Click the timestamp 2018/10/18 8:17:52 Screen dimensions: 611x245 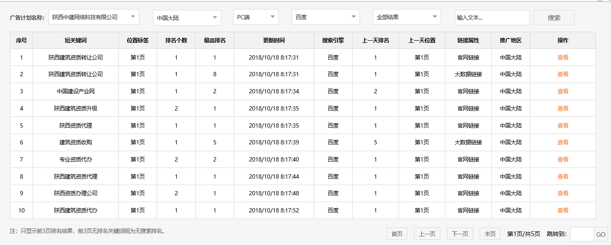[274, 210]
